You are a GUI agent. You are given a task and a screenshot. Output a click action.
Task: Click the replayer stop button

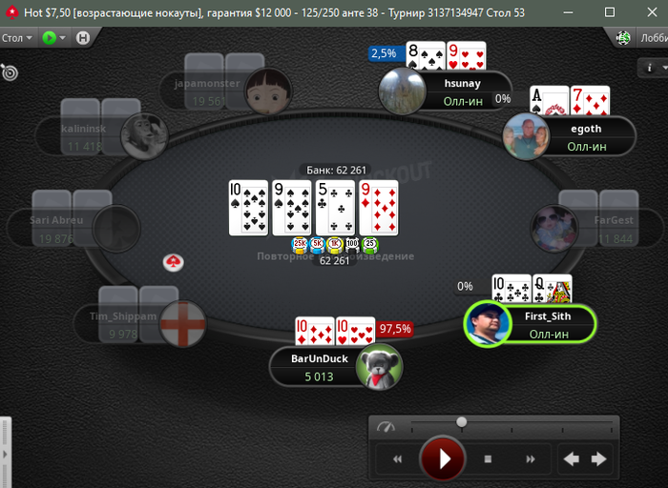pos(489,459)
